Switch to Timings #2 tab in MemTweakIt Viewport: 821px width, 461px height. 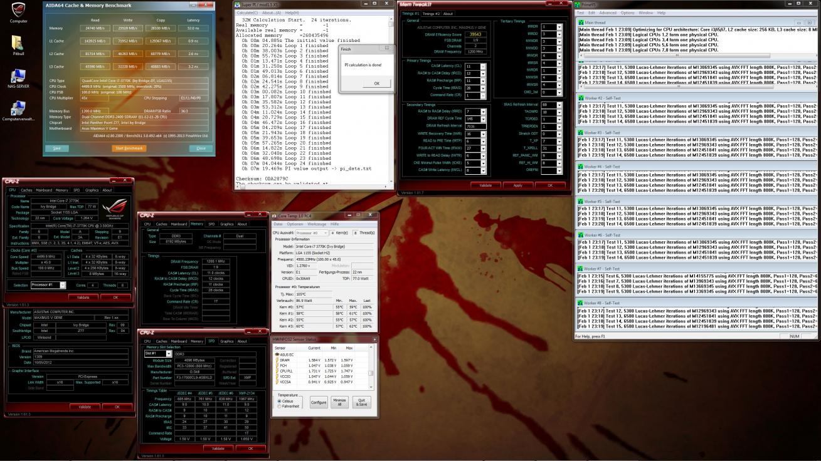click(x=431, y=13)
